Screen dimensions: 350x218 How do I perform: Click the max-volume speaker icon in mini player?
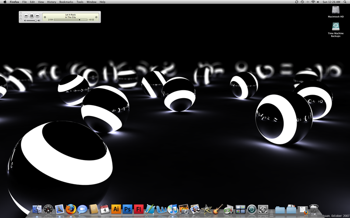39,20
